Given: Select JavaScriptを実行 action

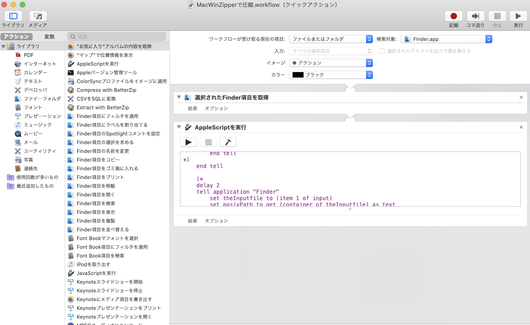Looking at the screenshot, I should click(96, 273).
